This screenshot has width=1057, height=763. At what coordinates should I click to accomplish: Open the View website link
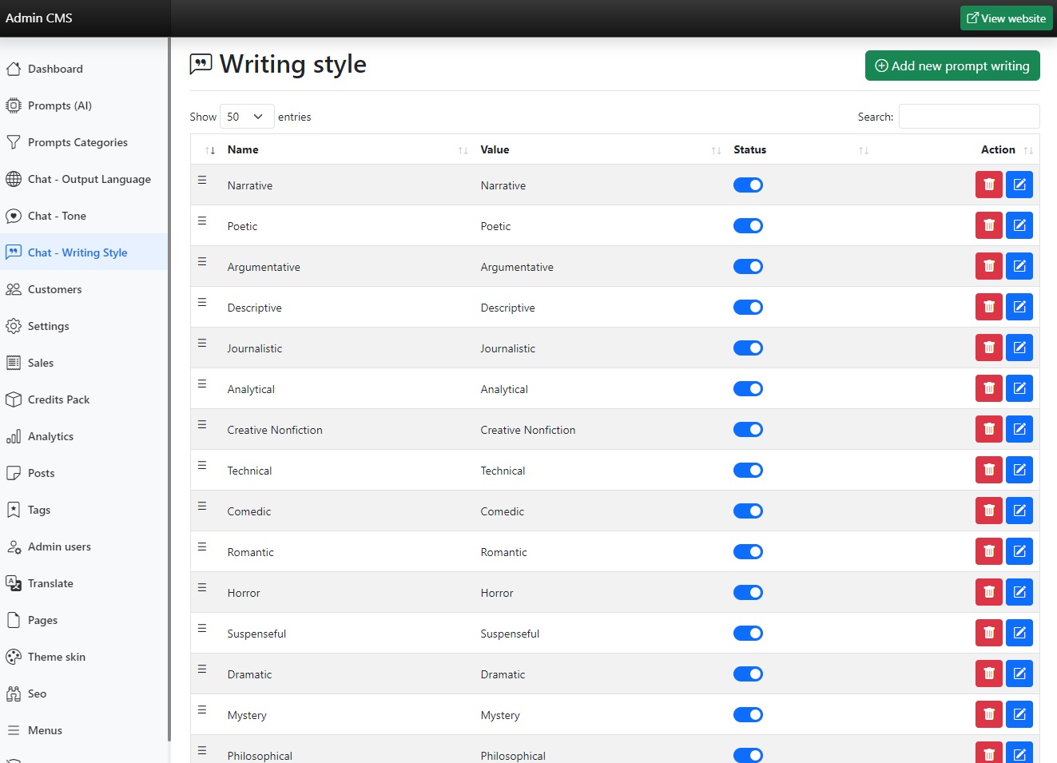tap(1006, 18)
